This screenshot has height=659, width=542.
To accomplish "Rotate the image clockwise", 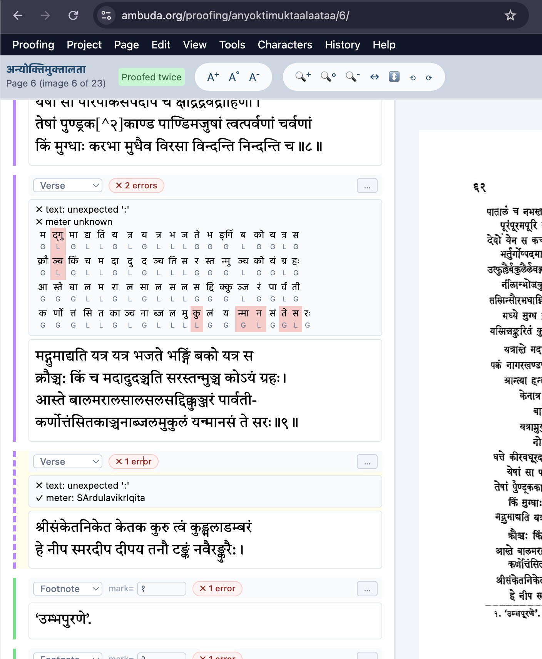I will pos(429,78).
